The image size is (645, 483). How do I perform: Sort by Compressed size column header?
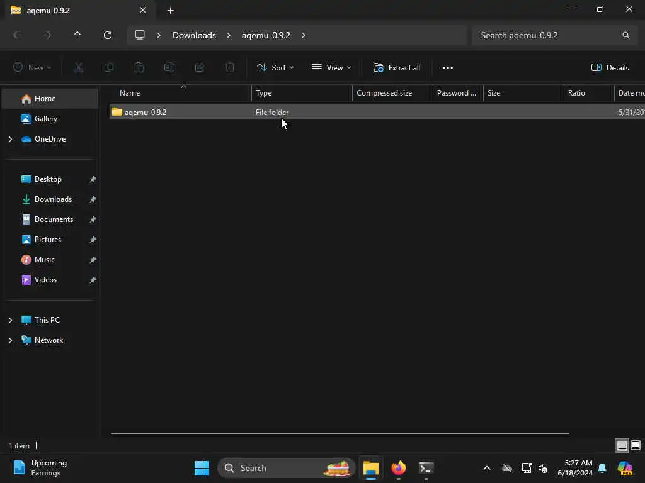tap(393, 93)
